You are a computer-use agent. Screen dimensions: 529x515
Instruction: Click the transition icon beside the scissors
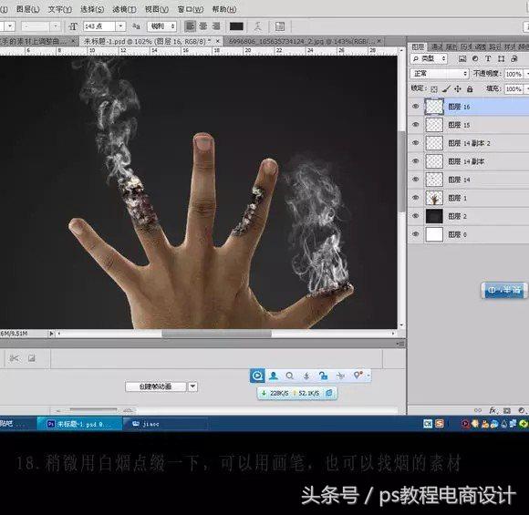tap(32, 358)
